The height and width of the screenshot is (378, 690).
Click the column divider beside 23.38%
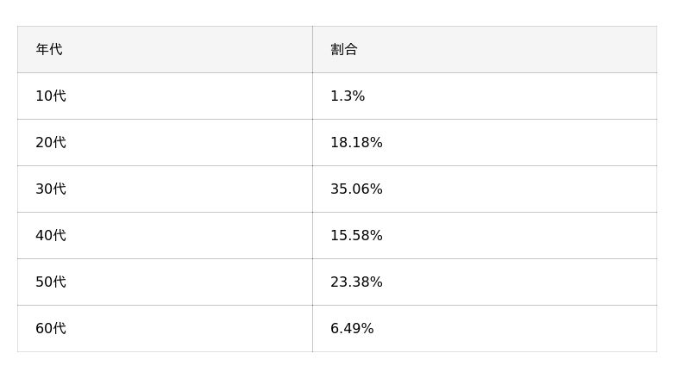312,282
